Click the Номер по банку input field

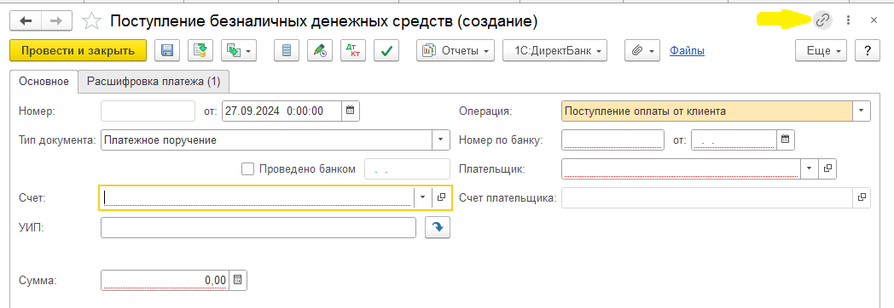point(612,140)
